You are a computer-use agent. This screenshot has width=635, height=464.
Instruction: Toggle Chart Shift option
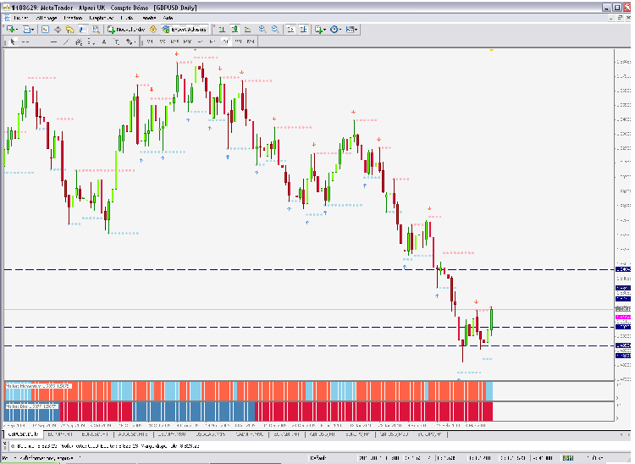pos(303,29)
